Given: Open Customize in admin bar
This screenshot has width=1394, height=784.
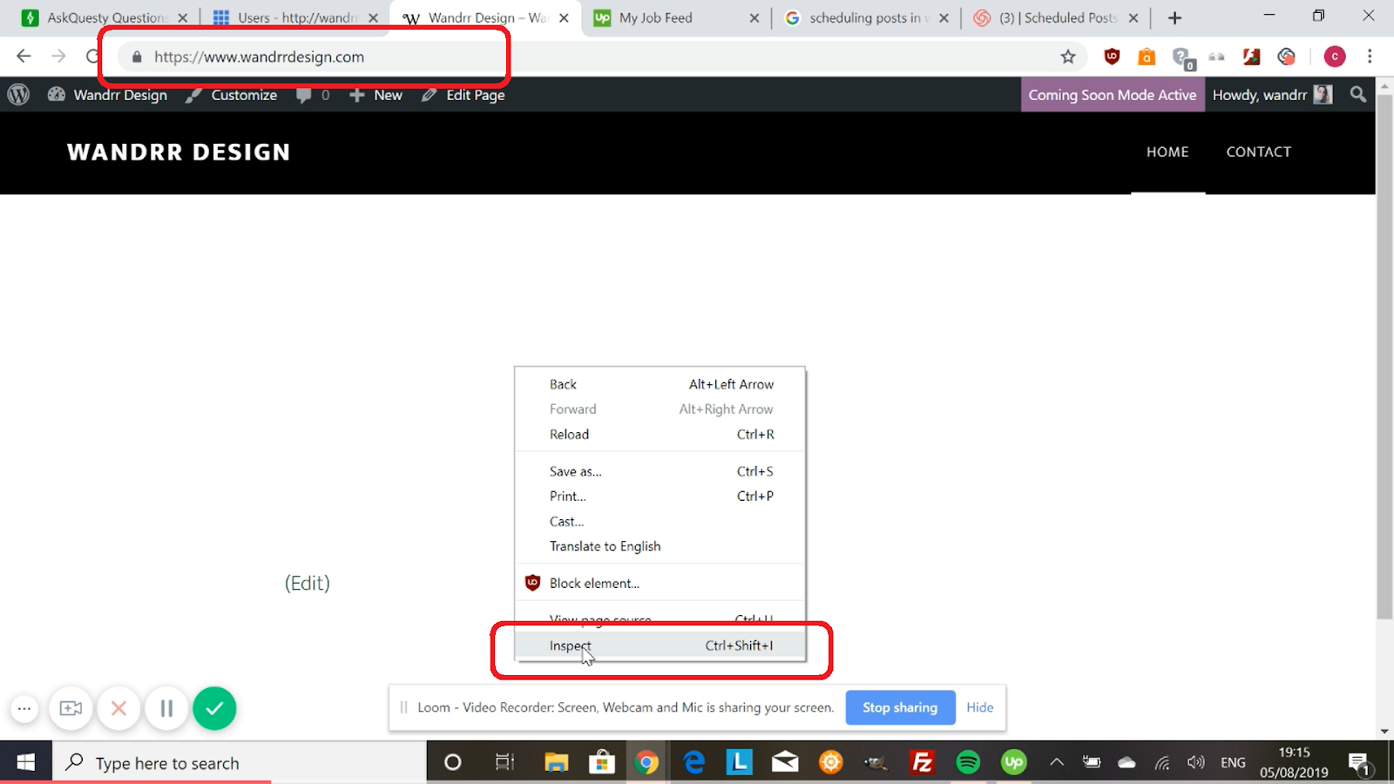Looking at the screenshot, I should (x=232, y=95).
